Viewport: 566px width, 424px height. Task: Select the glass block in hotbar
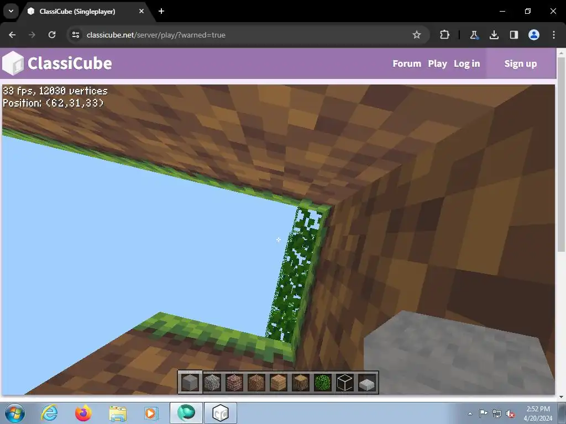pyautogui.click(x=345, y=382)
